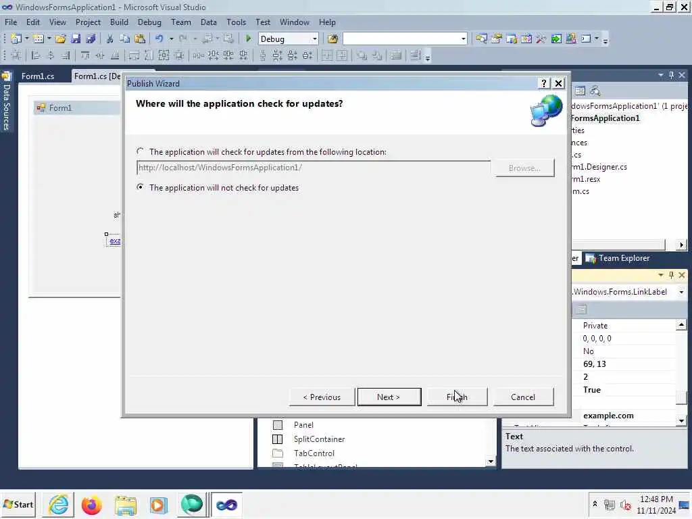The height and width of the screenshot is (519, 692).
Task: Open the Build menu
Action: click(x=119, y=22)
